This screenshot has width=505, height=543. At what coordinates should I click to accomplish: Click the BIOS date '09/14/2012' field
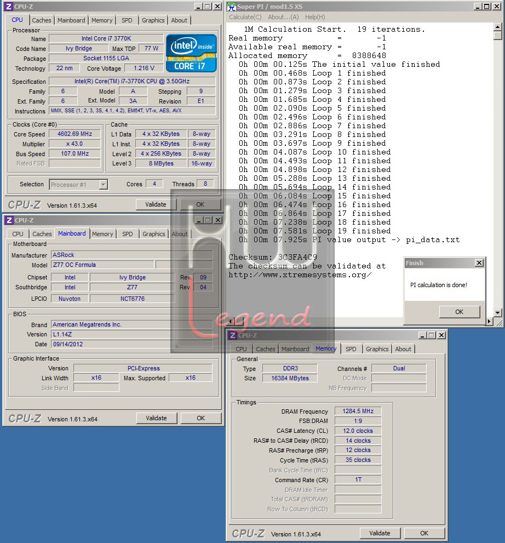[131, 344]
